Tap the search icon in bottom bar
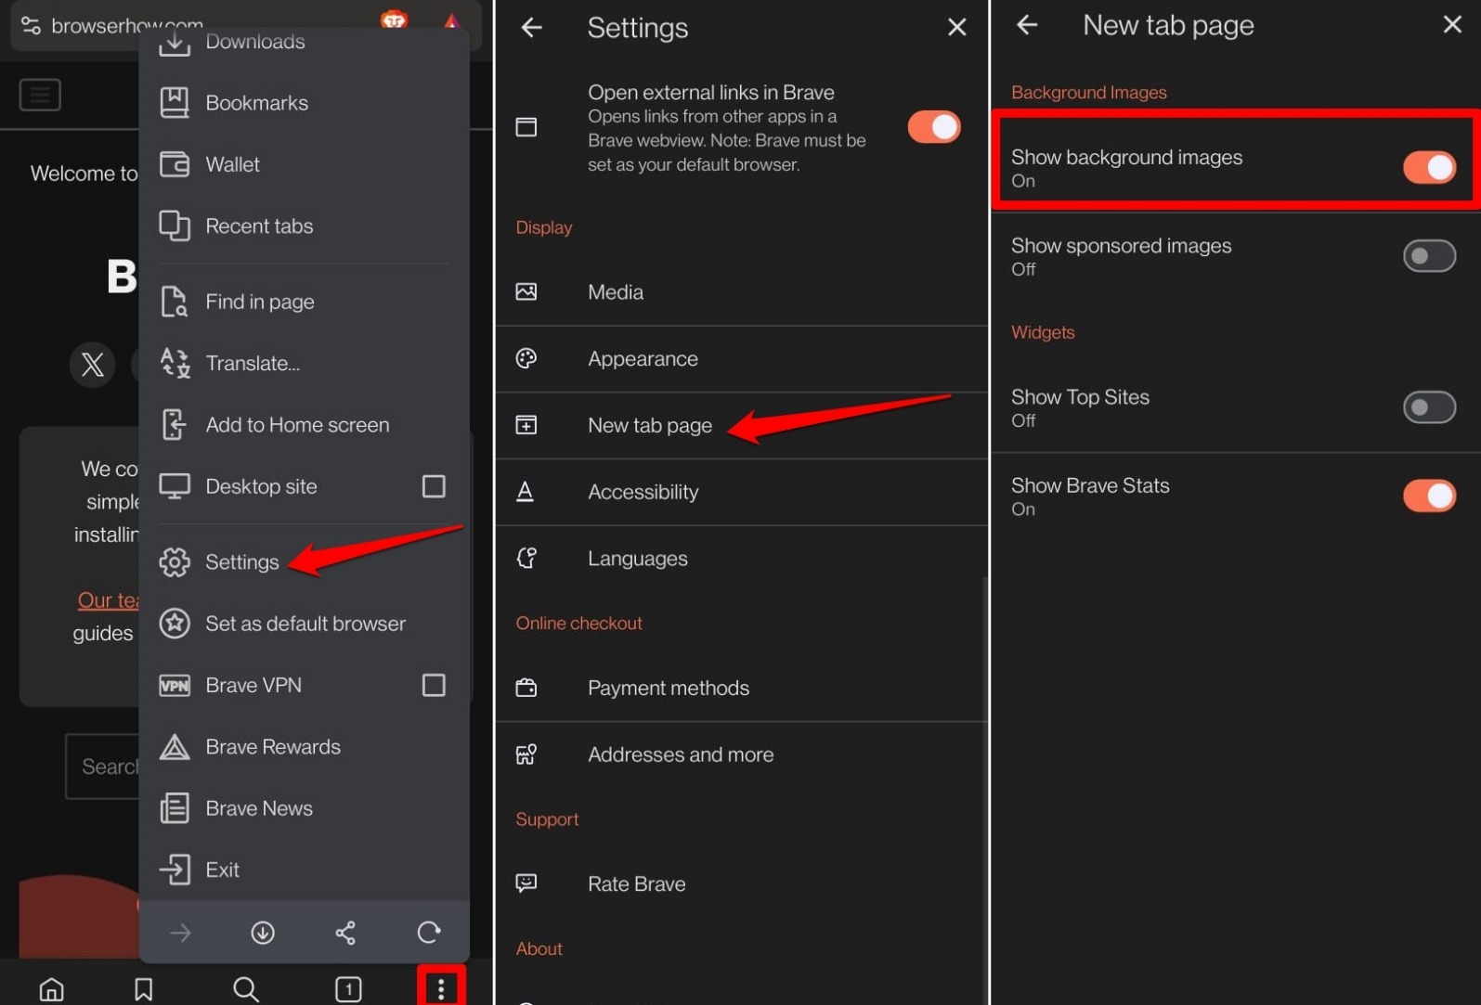 (x=246, y=989)
